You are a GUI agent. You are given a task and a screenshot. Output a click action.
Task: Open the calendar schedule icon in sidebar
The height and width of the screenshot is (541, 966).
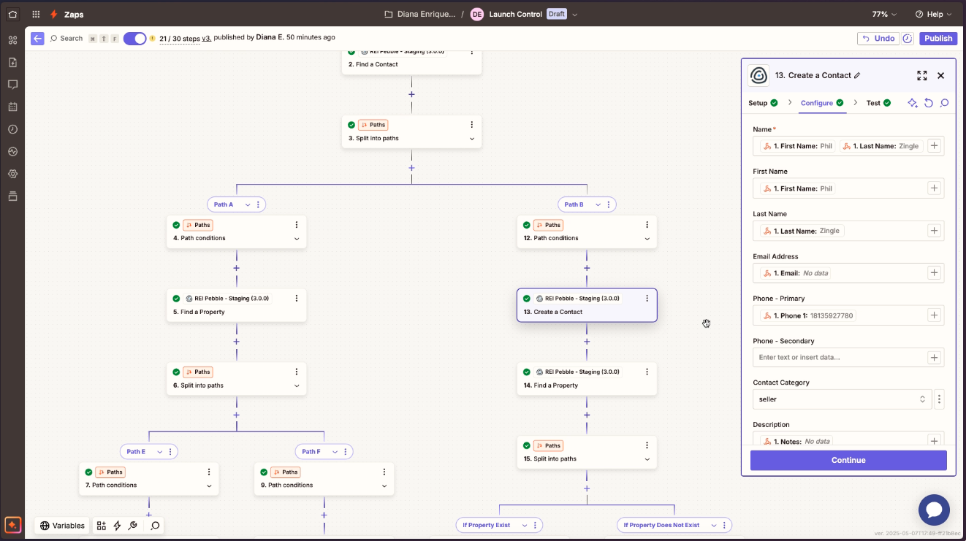12,107
